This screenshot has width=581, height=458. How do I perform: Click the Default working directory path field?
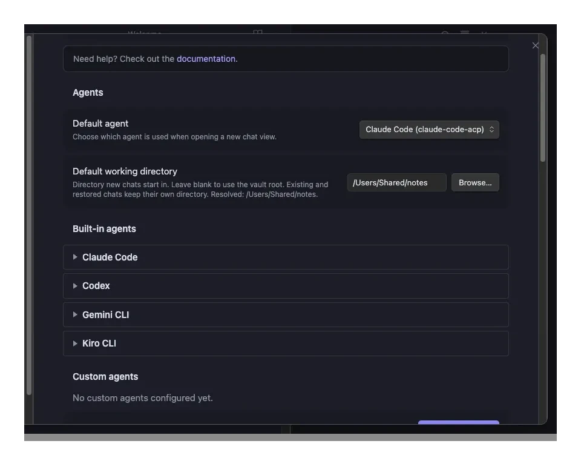[397, 182]
